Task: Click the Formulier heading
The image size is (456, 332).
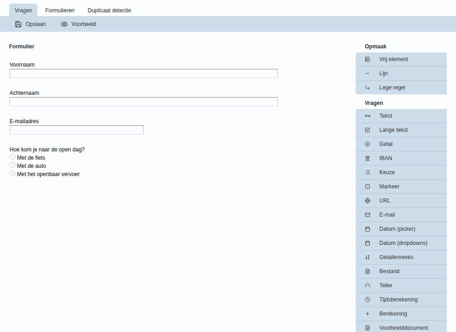Action: point(22,47)
